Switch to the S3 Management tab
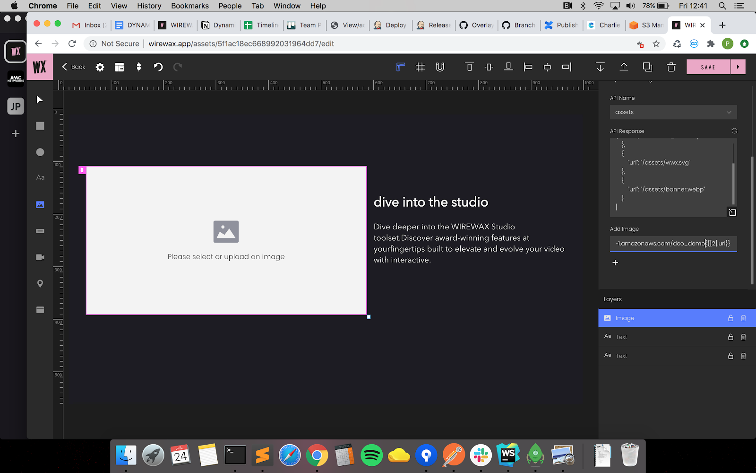 pos(646,25)
